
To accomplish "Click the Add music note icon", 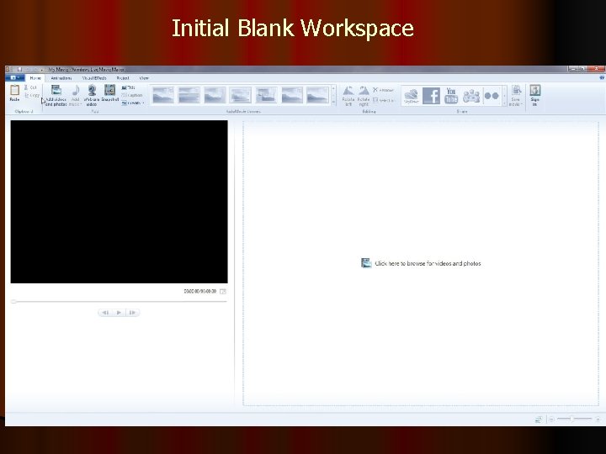I will pos(76,90).
